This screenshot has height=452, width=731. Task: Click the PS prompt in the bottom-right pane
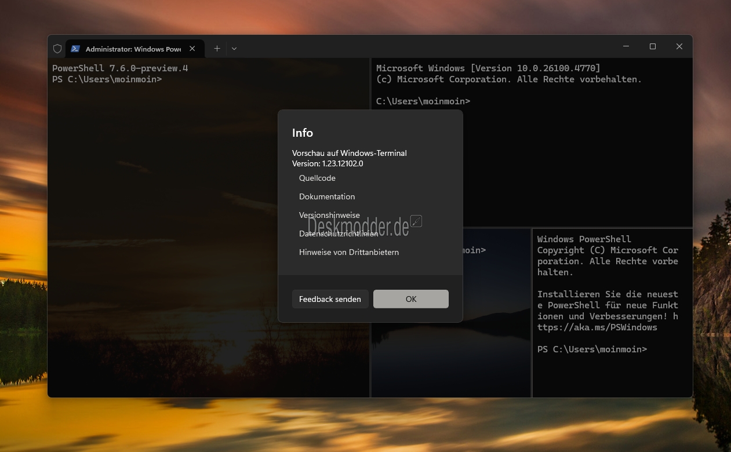(592, 349)
